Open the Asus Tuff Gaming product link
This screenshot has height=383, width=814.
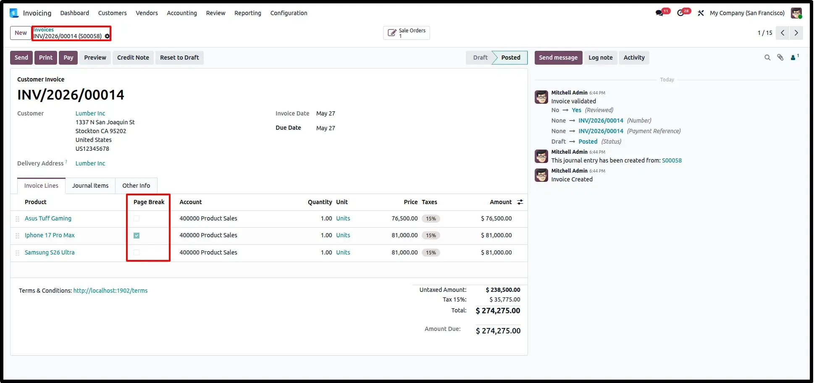pyautogui.click(x=48, y=218)
